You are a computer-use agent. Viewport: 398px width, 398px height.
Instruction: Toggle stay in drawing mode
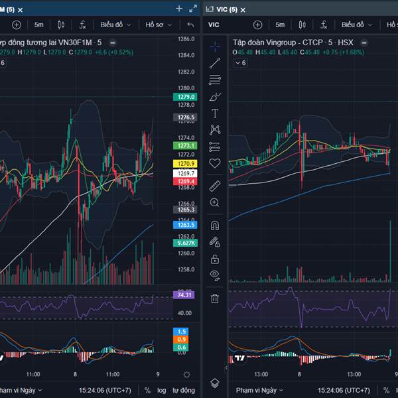215,242
